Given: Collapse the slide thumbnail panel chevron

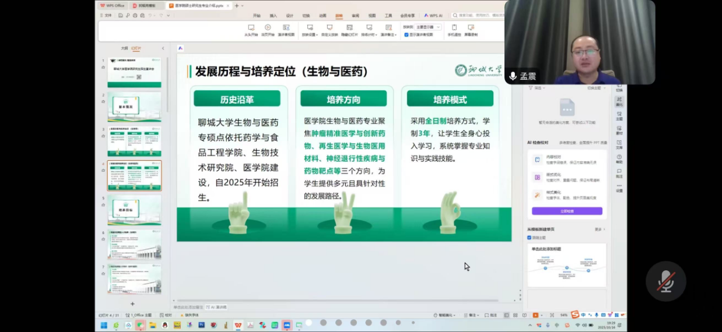Looking at the screenshot, I should [163, 48].
